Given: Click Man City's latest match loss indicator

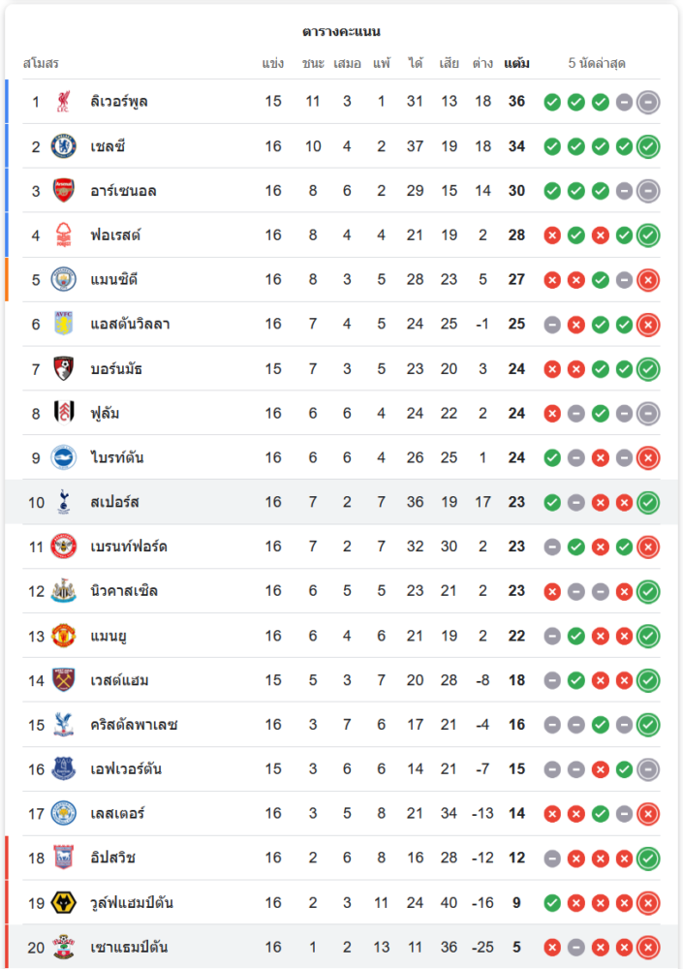Looking at the screenshot, I should pos(648,280).
